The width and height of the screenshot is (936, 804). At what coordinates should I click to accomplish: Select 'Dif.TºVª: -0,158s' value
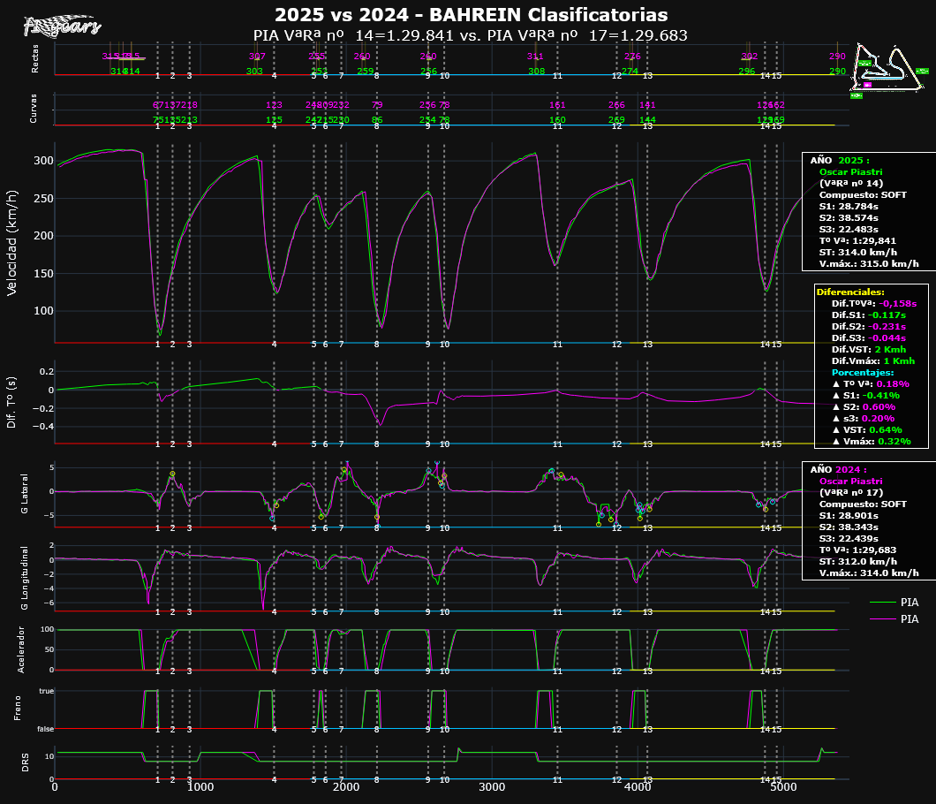(874, 303)
